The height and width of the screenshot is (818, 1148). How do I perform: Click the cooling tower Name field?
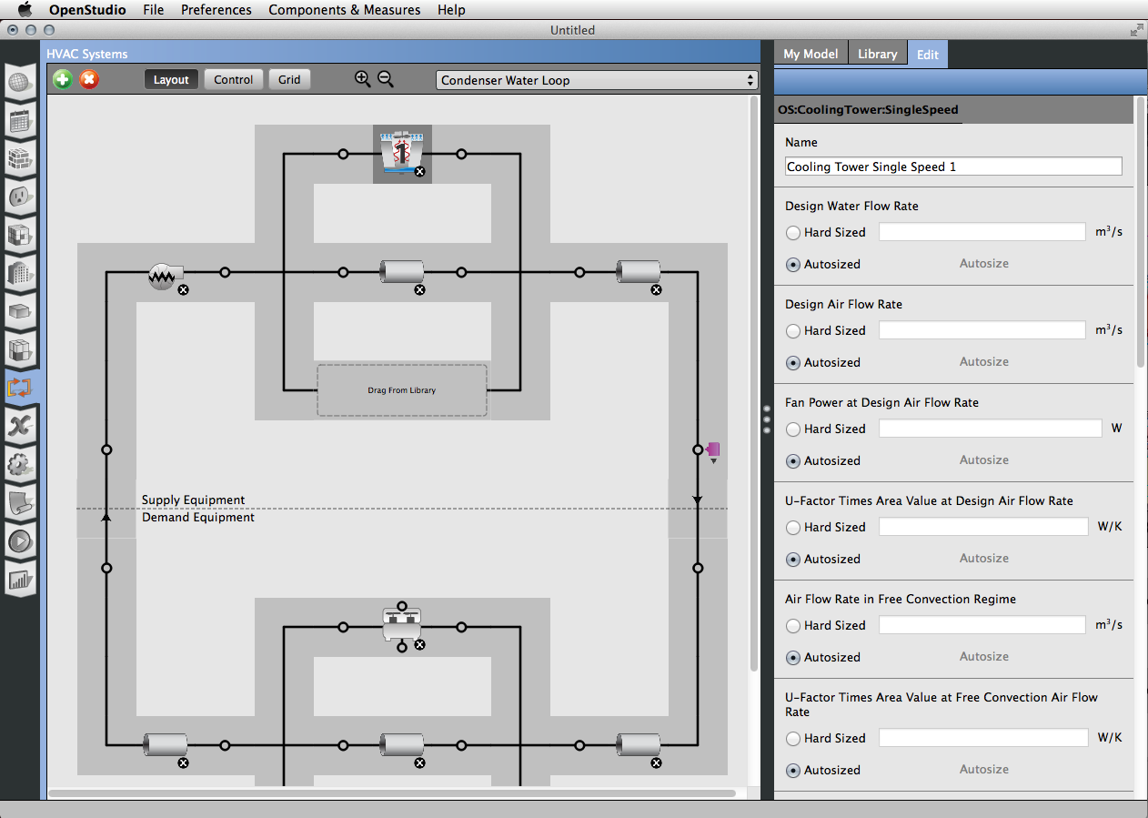tap(952, 167)
